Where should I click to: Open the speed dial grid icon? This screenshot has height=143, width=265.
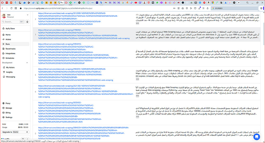[16, 8]
